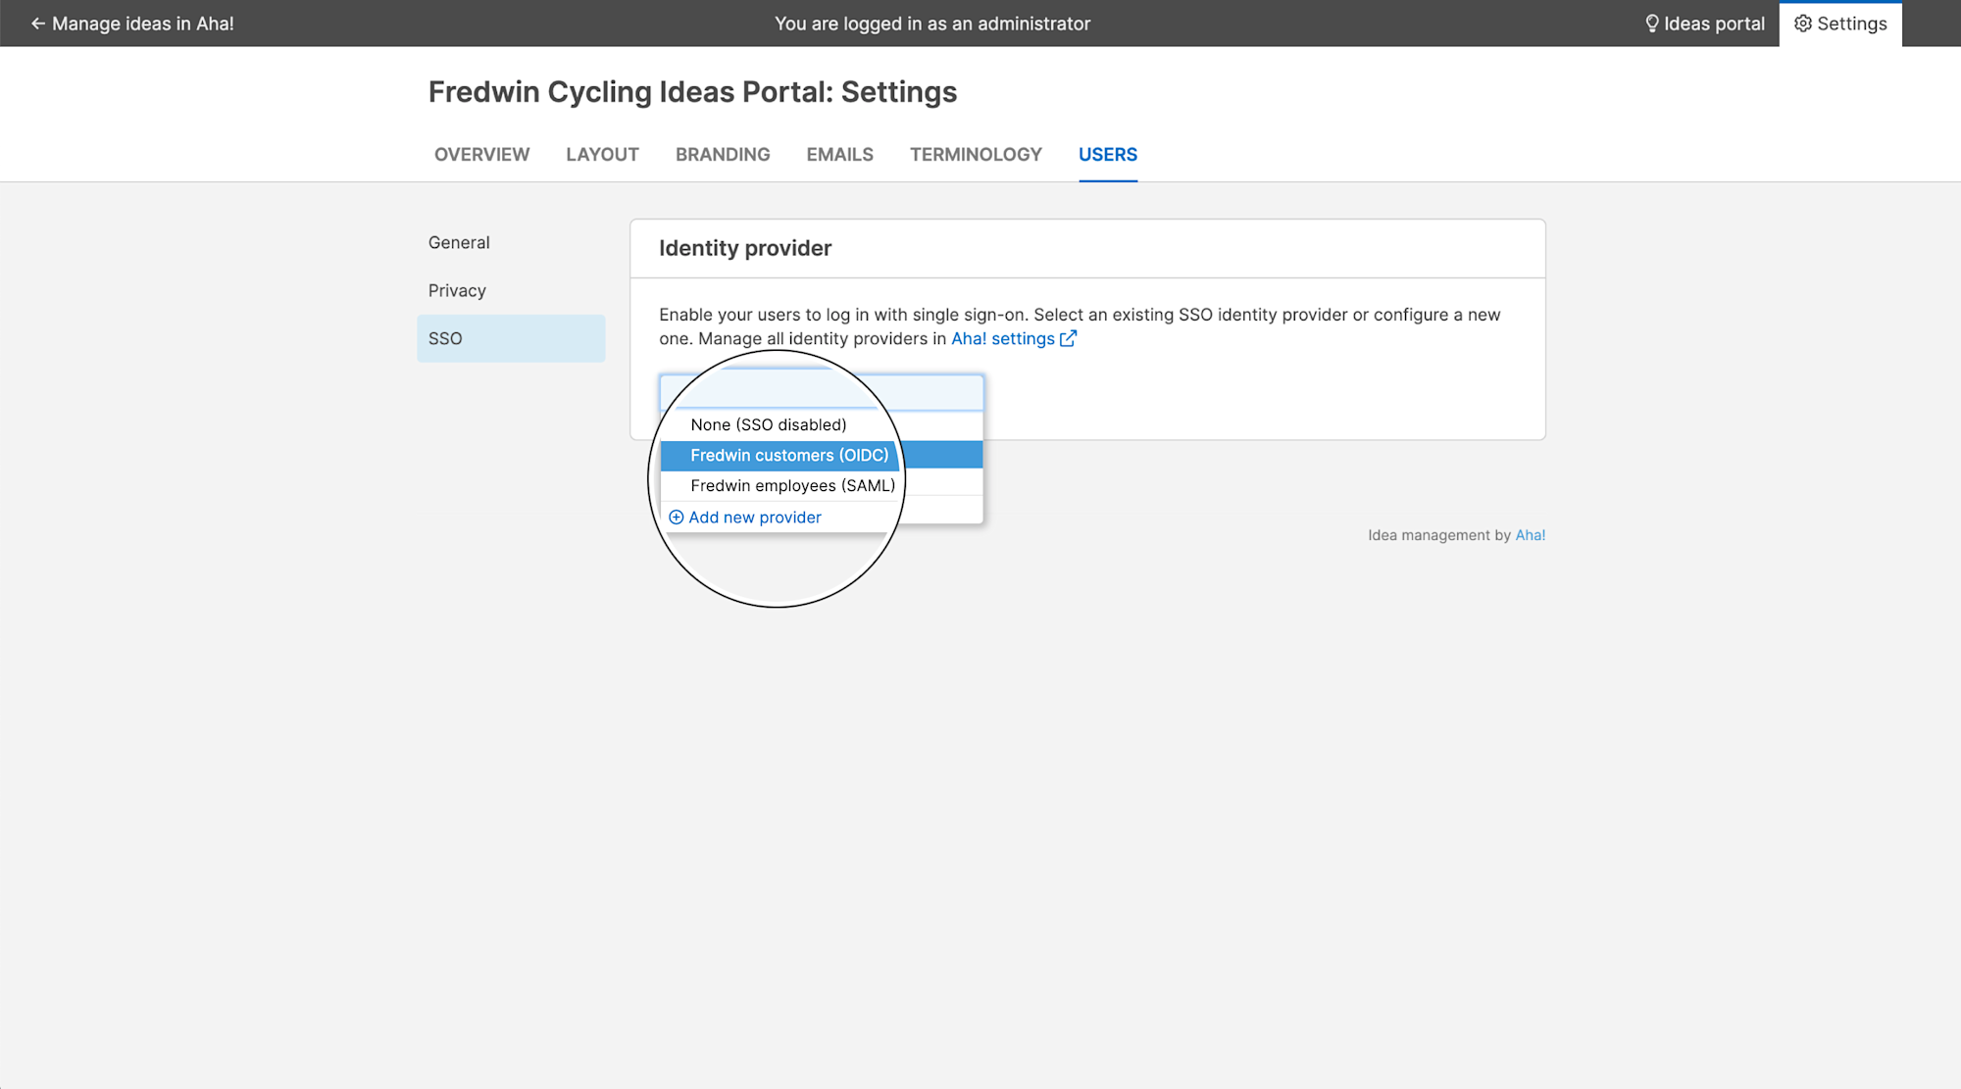This screenshot has width=1961, height=1089.
Task: Switch to the Overview tab
Action: 481,155
